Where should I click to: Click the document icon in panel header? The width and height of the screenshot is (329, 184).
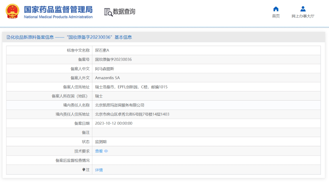[x=9, y=37]
